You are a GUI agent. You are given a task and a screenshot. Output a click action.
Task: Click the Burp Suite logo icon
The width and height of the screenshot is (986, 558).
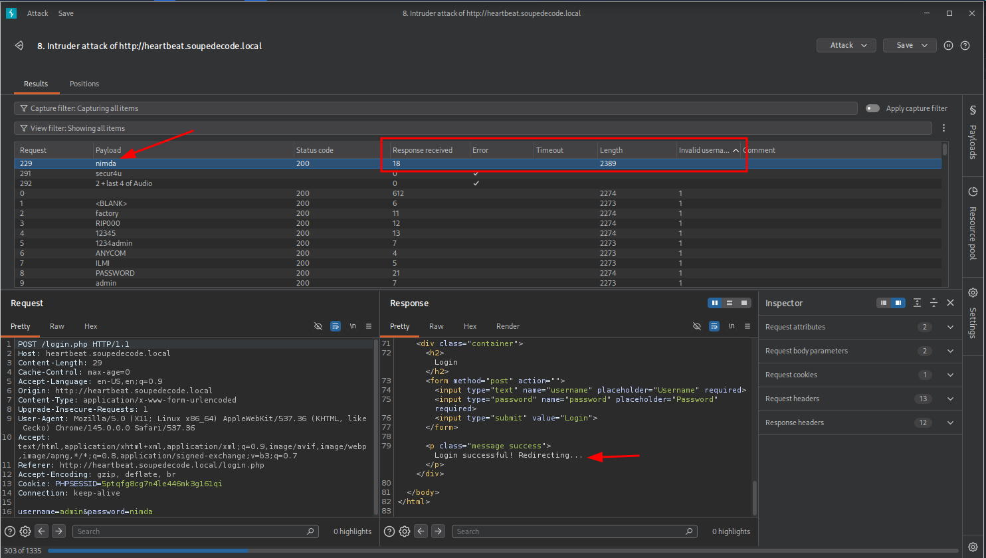11,13
